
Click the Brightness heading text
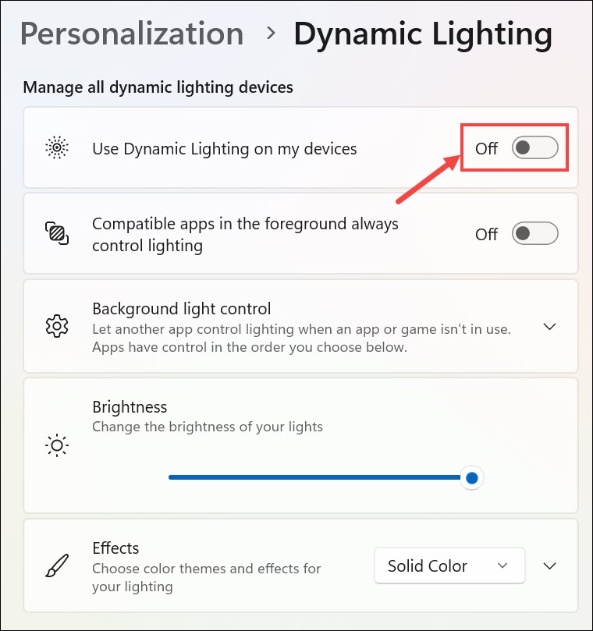pos(130,407)
